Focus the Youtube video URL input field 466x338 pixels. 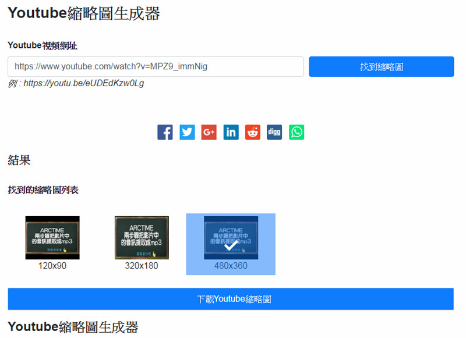tap(156, 66)
